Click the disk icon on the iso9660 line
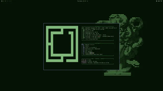 point(84,36)
